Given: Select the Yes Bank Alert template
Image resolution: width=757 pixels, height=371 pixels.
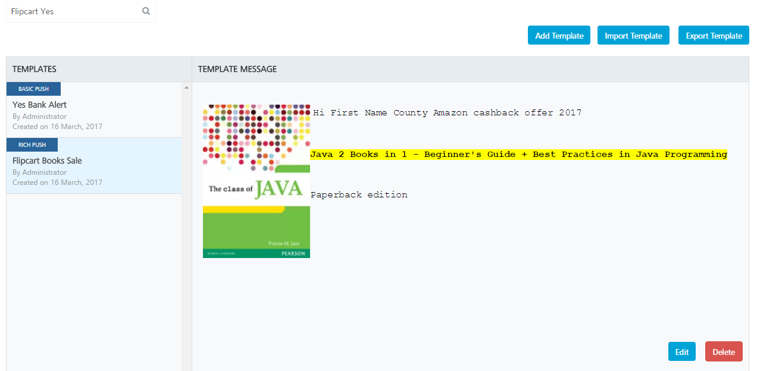Looking at the screenshot, I should point(94,110).
